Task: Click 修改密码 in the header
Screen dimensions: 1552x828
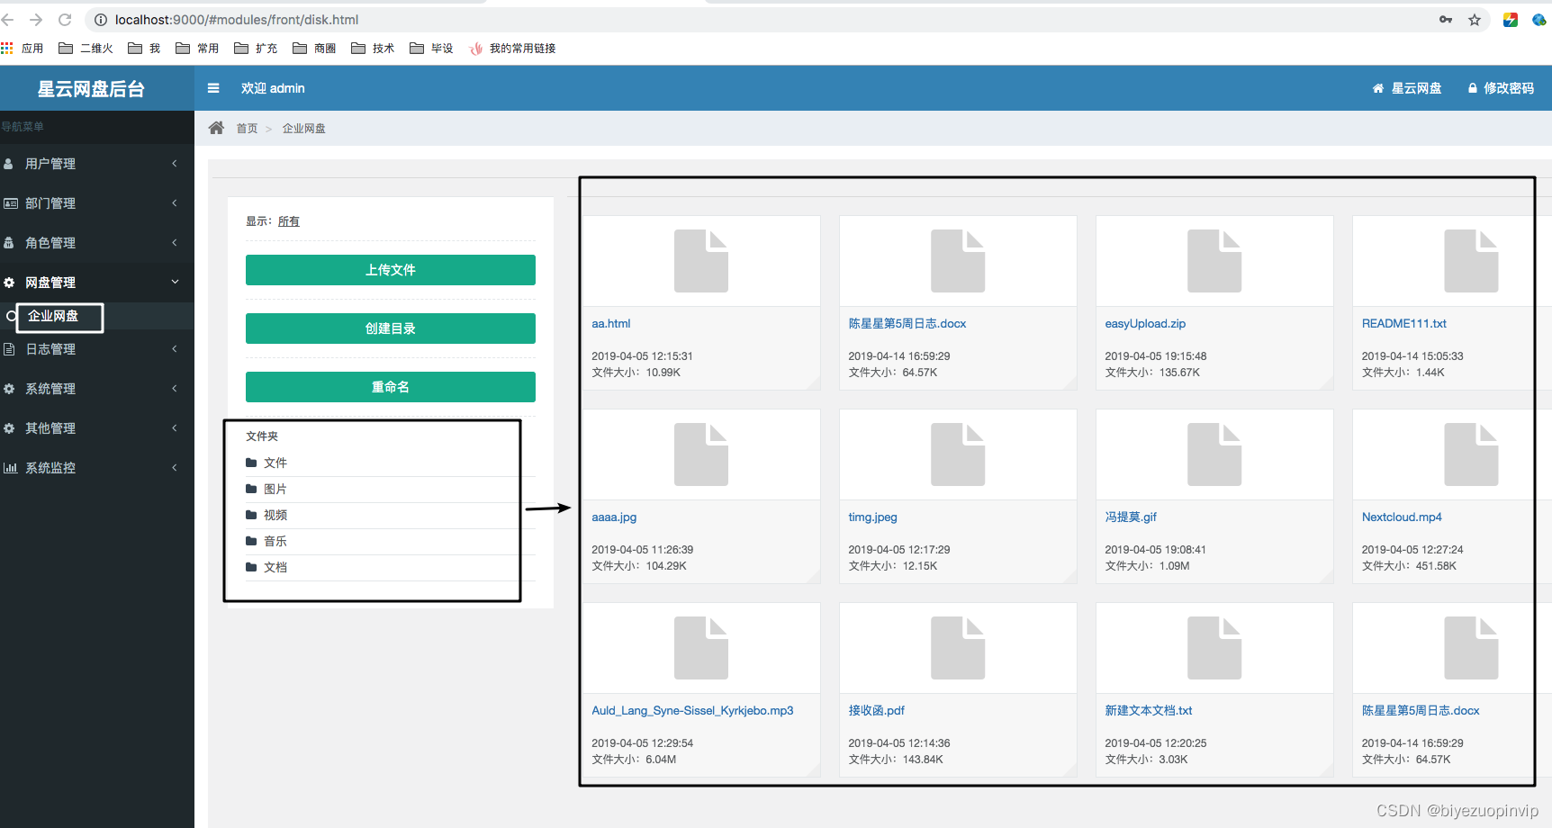Action: pos(1501,88)
